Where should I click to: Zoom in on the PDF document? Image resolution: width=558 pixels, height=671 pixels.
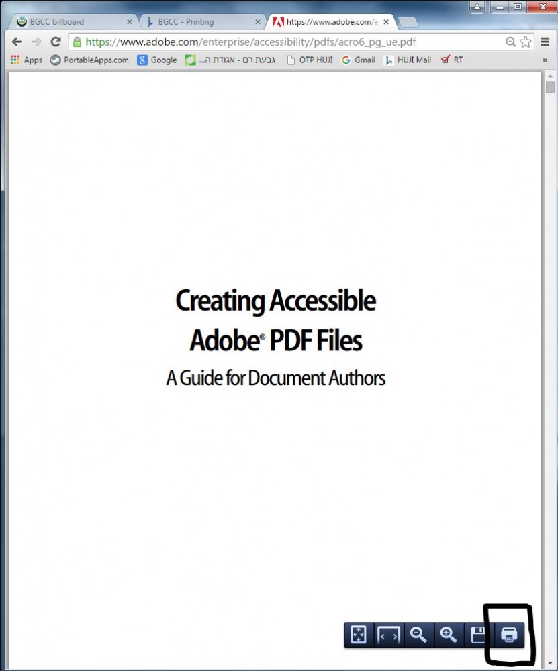coord(449,635)
